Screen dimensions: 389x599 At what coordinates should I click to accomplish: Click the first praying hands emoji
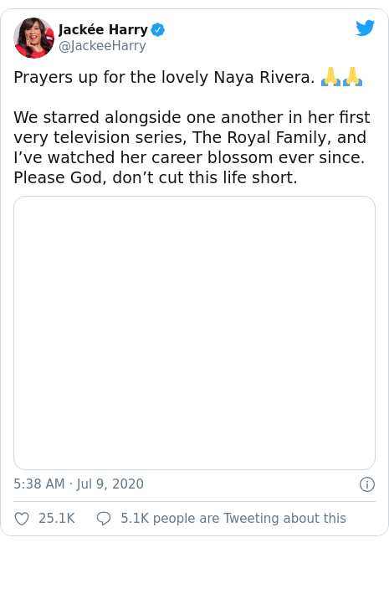click(330, 77)
